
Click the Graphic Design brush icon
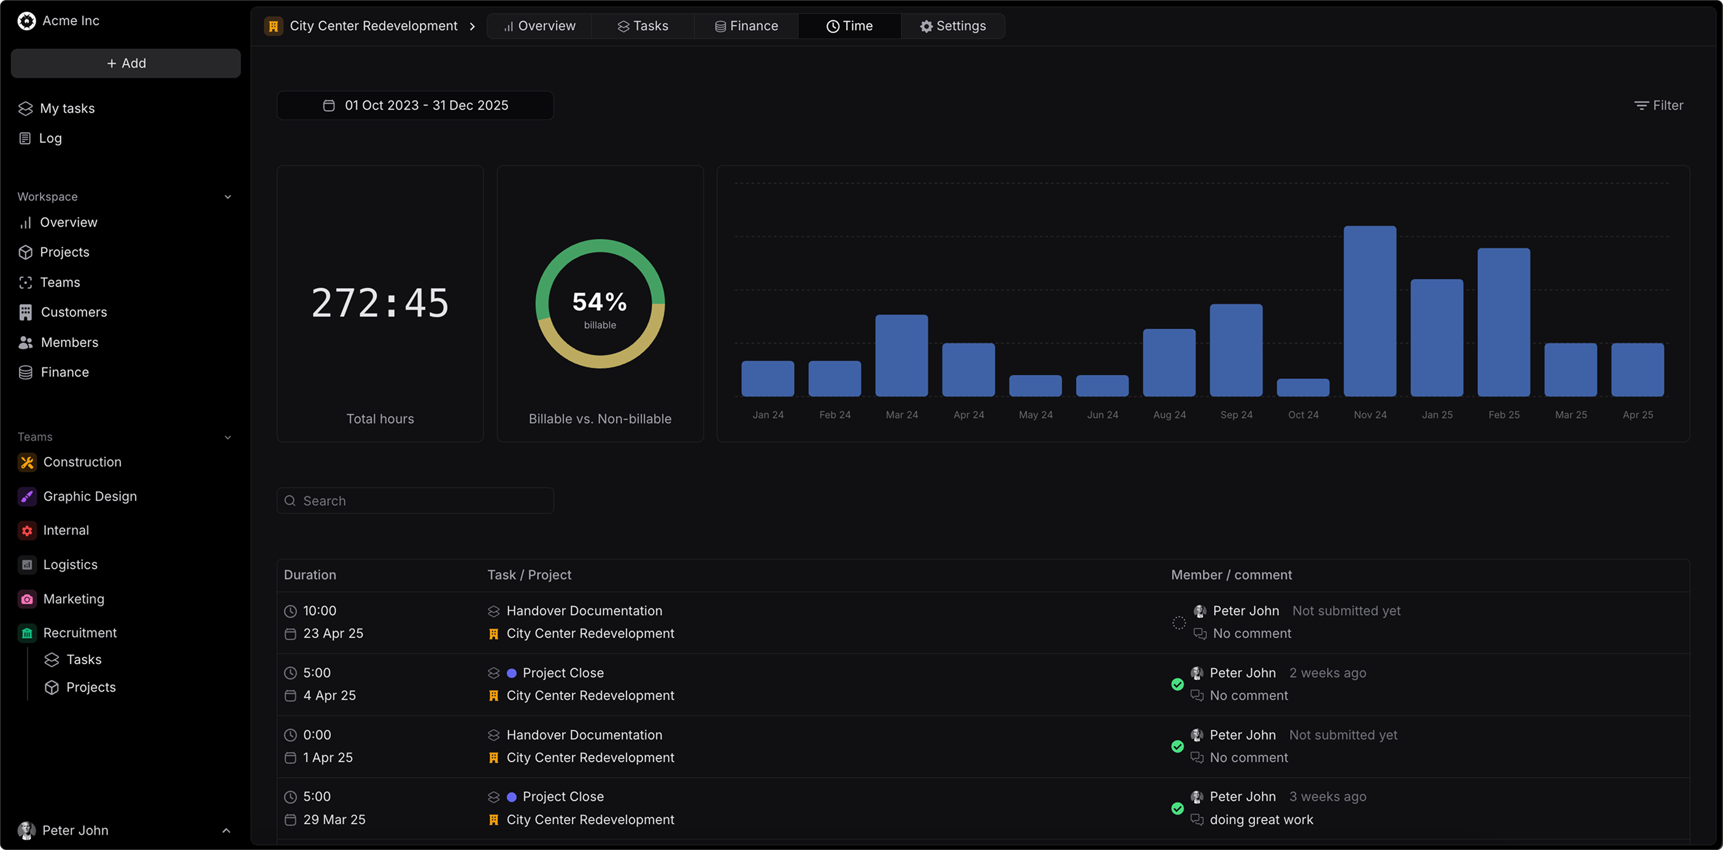[27, 496]
